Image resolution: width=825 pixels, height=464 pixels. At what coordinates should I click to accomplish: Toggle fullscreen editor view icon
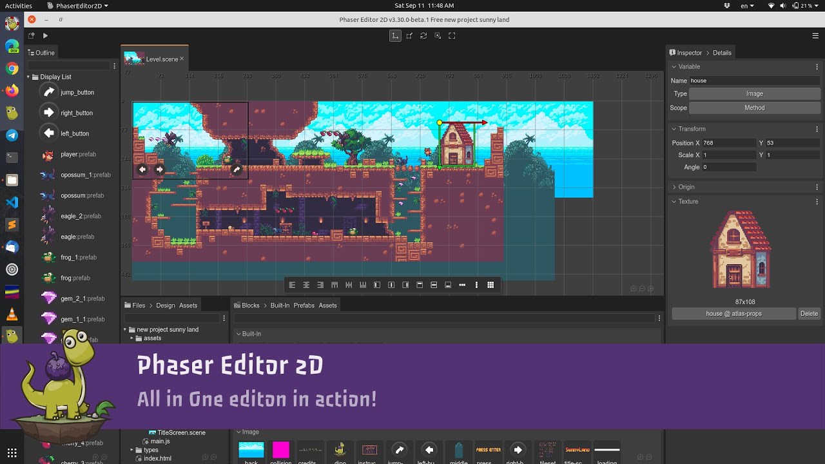coord(452,36)
